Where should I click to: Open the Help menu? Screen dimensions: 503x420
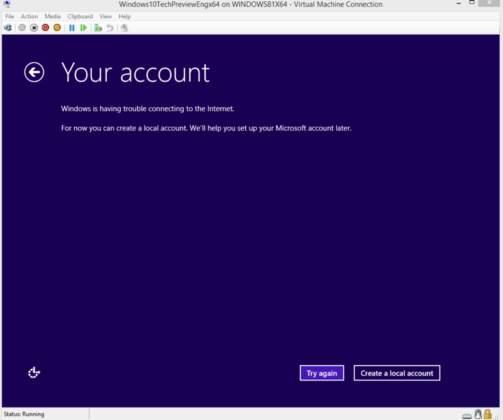point(124,16)
